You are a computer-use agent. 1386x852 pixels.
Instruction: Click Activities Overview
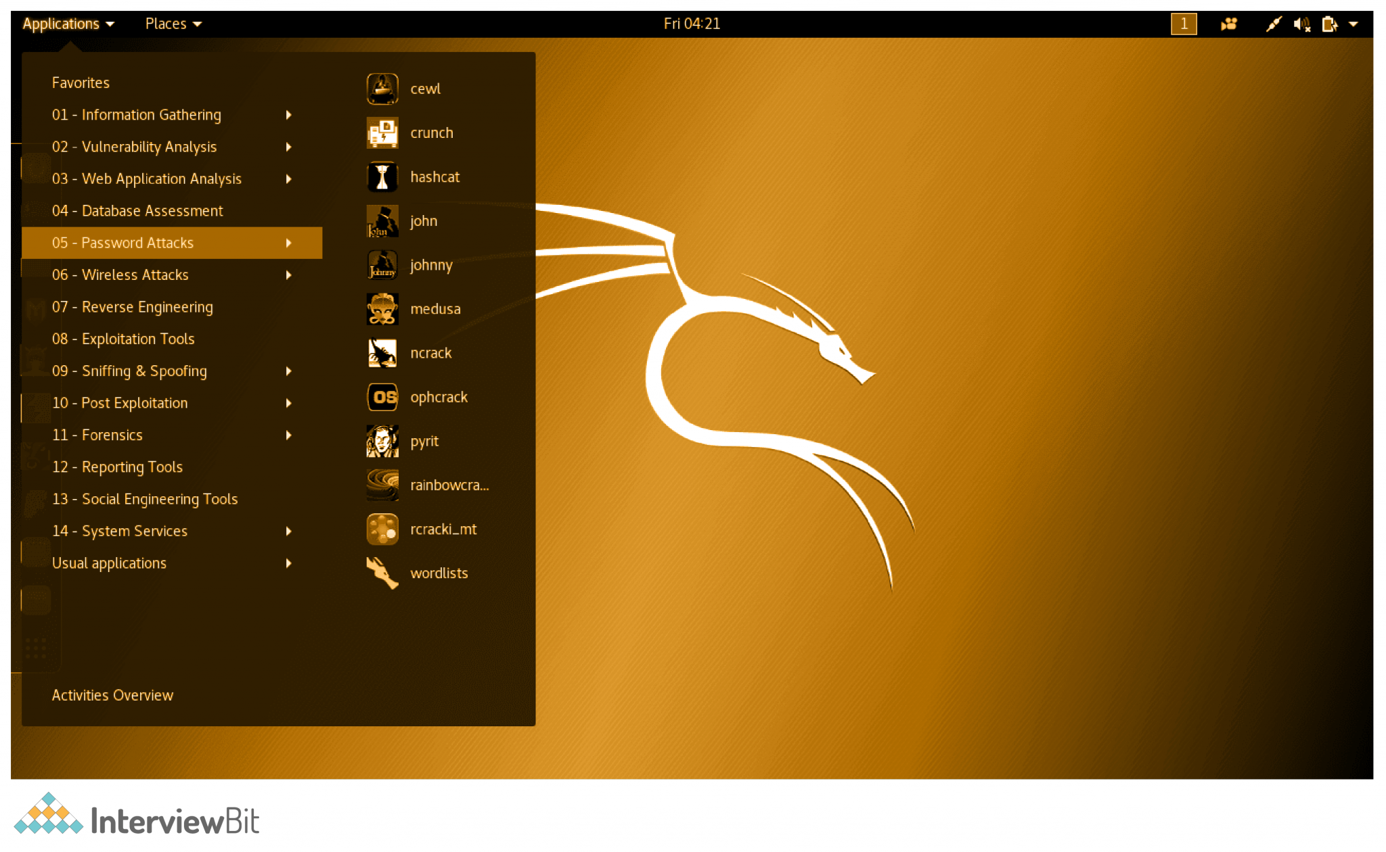112,694
